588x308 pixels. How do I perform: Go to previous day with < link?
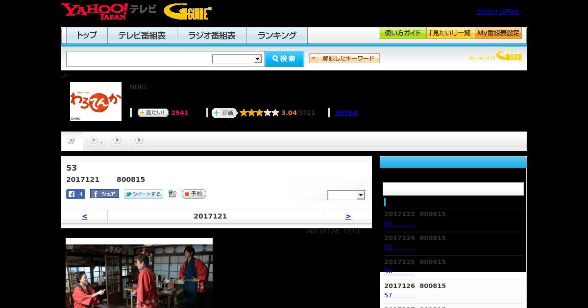84,216
